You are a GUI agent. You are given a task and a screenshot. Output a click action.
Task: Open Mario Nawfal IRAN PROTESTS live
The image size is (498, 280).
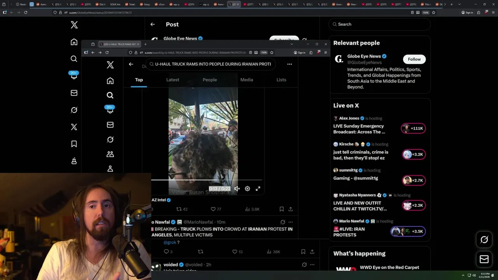(x=379, y=228)
